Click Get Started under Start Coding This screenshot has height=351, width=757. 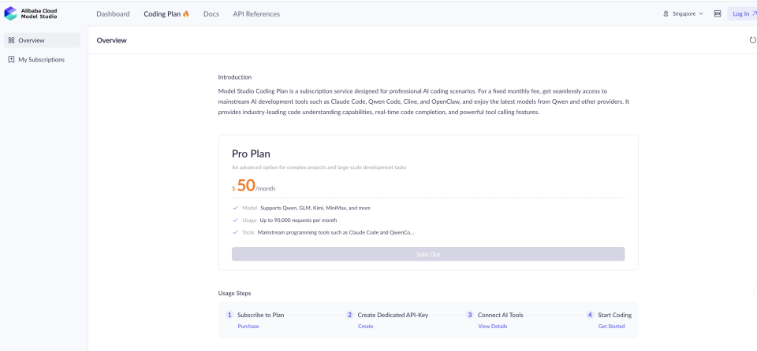pos(611,327)
